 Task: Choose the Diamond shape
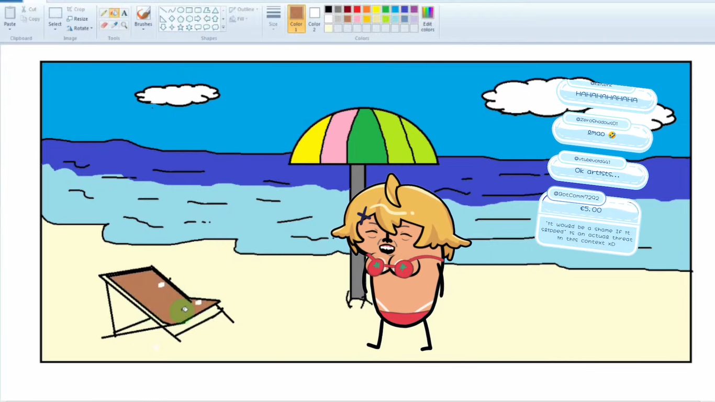(172, 19)
